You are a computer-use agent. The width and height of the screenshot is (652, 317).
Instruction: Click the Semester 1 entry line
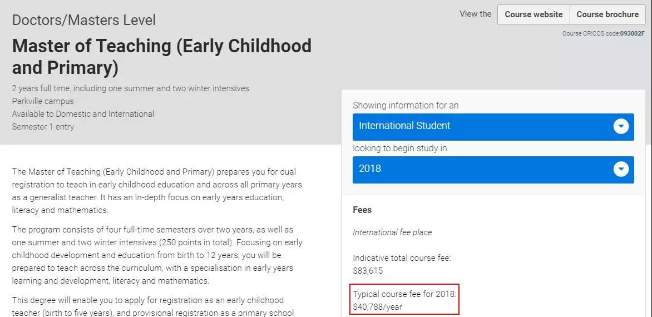tap(43, 127)
